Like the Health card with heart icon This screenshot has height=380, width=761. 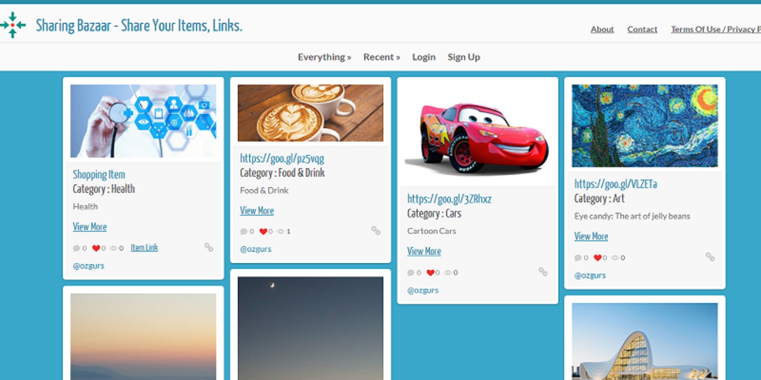(x=96, y=248)
